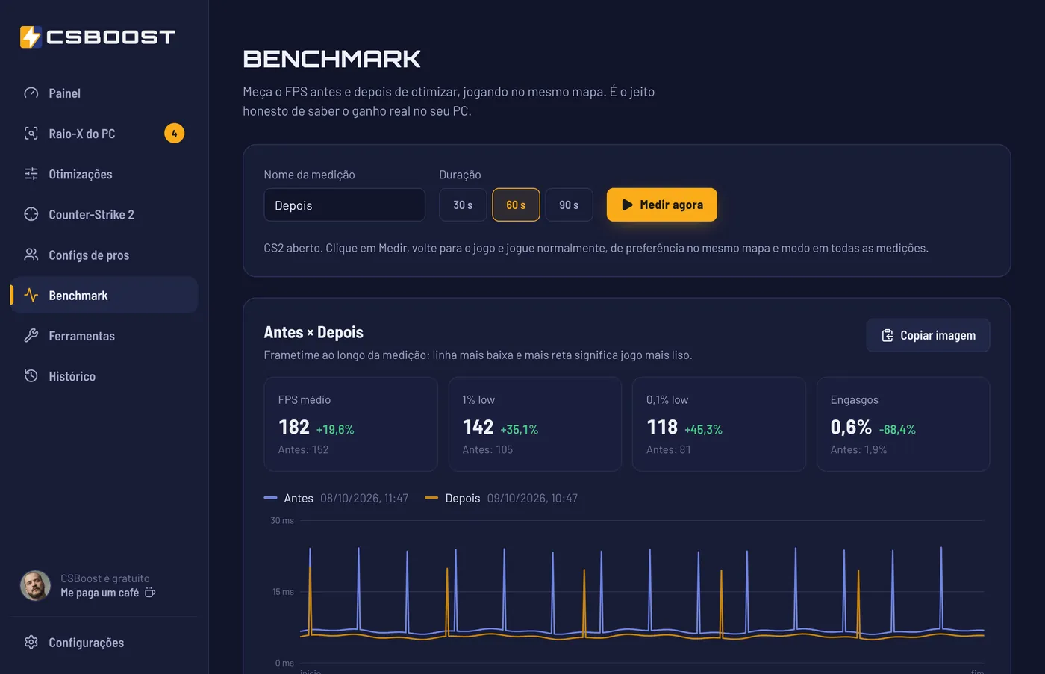This screenshot has width=1045, height=674.
Task: Go to Otimizações section
Action: point(104,174)
